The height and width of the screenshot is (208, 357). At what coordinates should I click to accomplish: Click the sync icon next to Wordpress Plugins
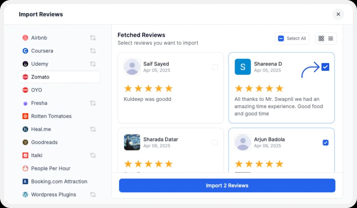coord(93,194)
